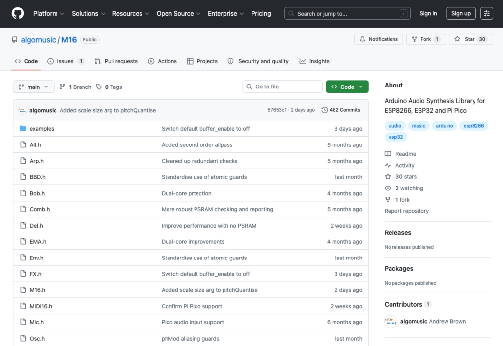
Task: Open the Security and quality tab
Action: pyautogui.click(x=258, y=61)
